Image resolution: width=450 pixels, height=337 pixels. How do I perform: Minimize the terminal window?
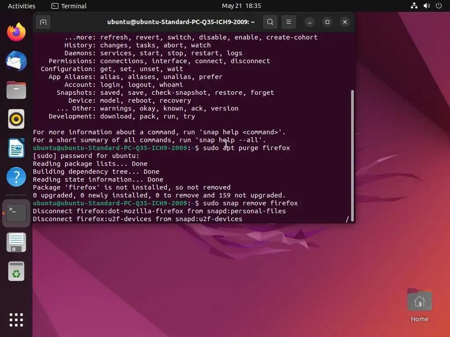309,22
